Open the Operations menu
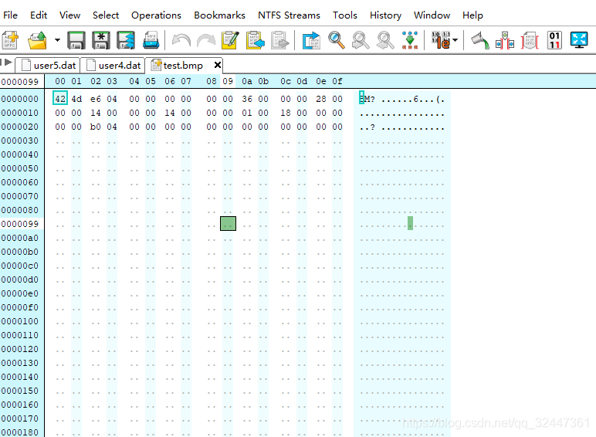596x437 pixels. coord(156,15)
